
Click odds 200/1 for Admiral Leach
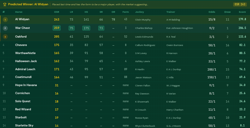coord(212,70)
